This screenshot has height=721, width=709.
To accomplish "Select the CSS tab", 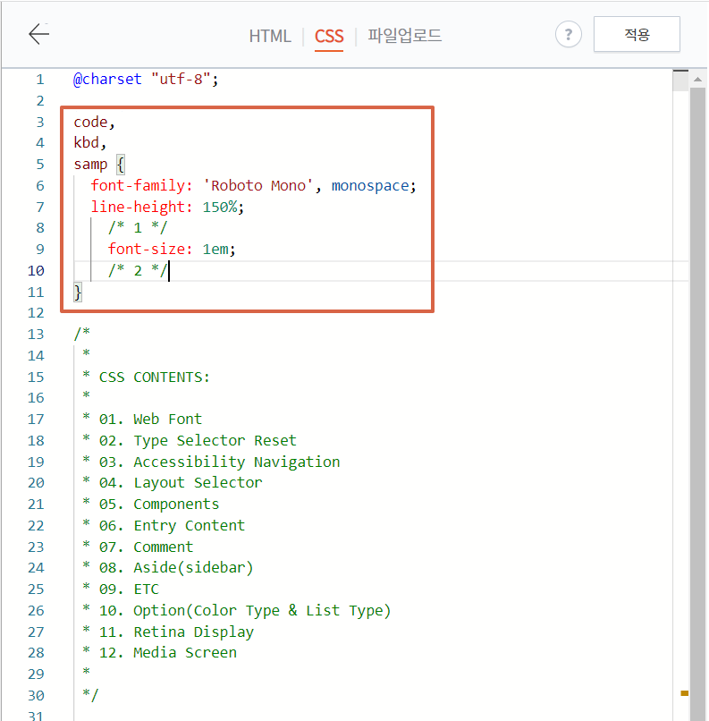I will (x=329, y=37).
